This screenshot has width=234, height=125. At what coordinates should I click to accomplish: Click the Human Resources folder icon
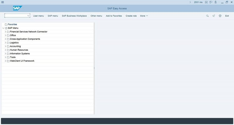(x=8, y=50)
